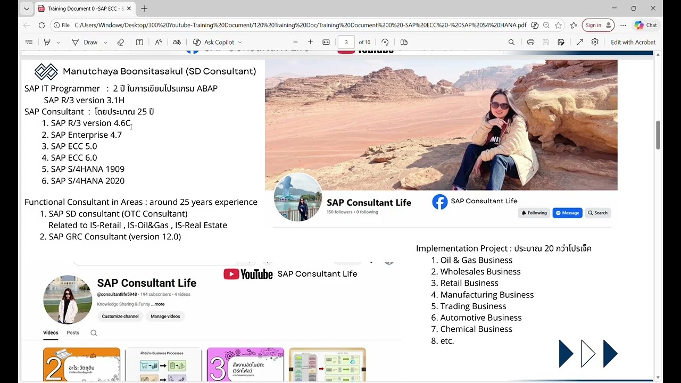This screenshot has height=383, width=681.
Task: Select the Videos channel tab
Action: (51, 333)
